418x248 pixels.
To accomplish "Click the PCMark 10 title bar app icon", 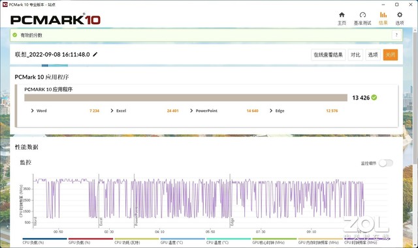I will (5, 5).
